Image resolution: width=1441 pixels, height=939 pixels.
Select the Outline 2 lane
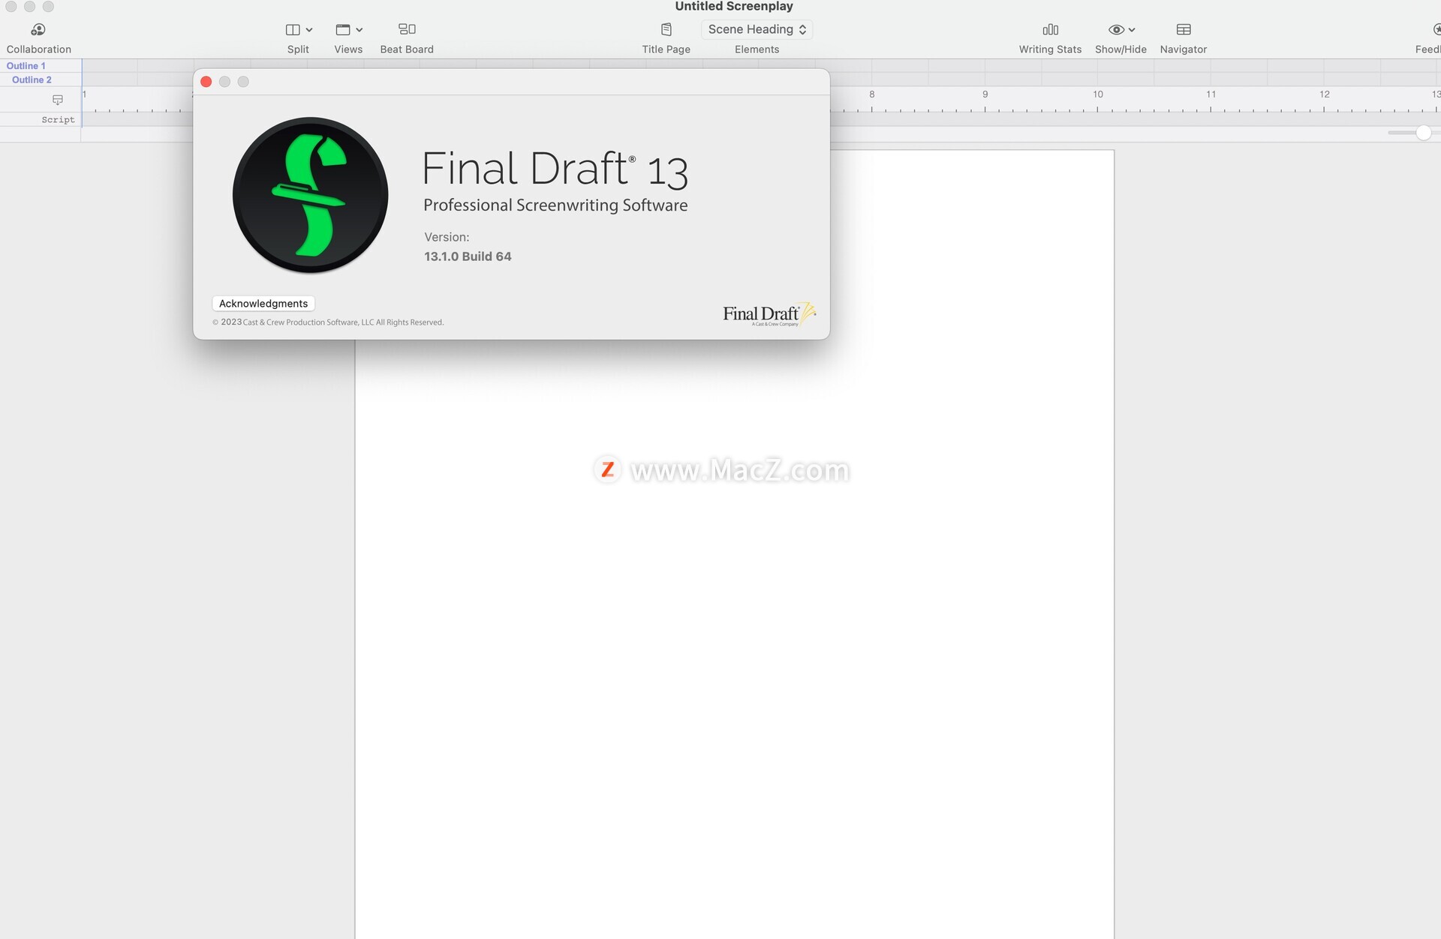click(32, 79)
